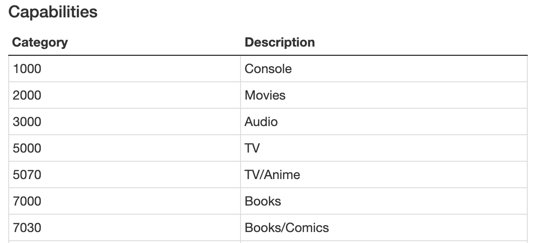The width and height of the screenshot is (536, 243).
Task: Click category cell 7000
Action: pos(124,201)
